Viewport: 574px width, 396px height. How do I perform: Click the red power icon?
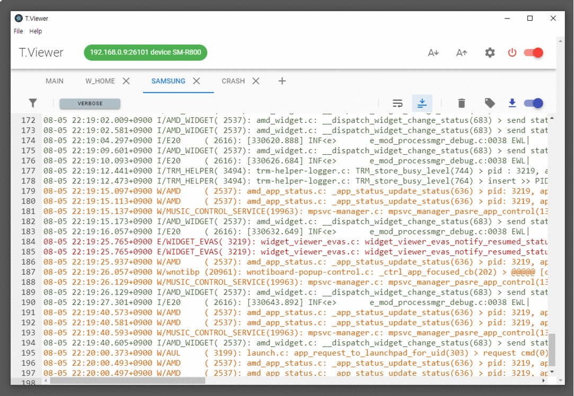tap(512, 52)
